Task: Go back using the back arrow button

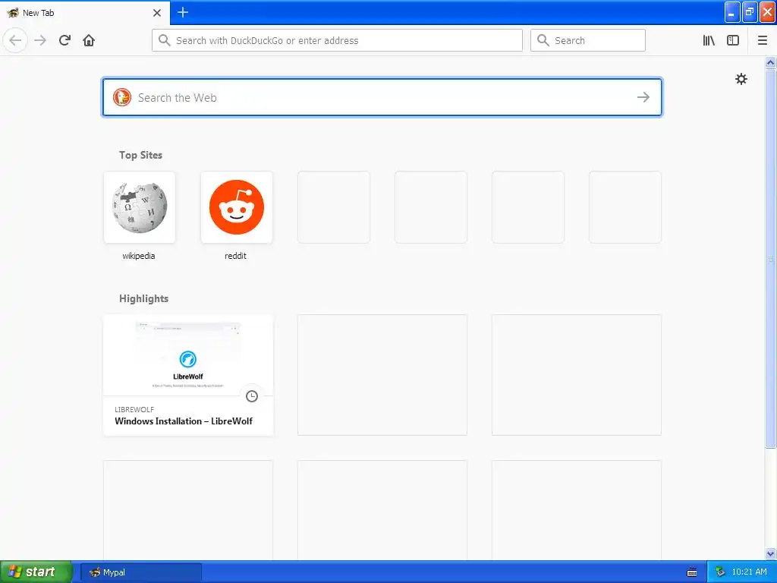Action: [15, 40]
